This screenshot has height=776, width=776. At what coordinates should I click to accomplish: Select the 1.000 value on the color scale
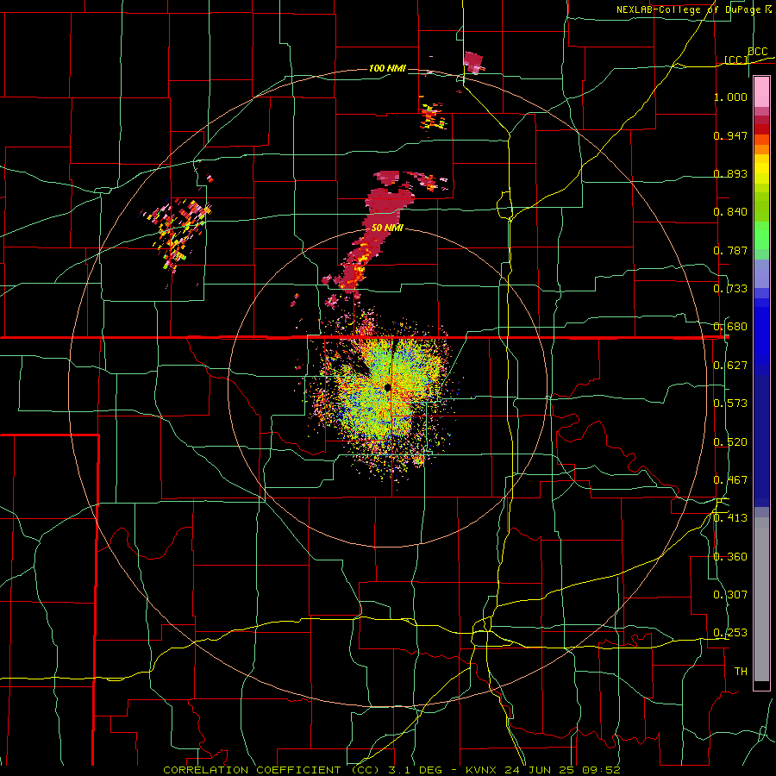730,97
